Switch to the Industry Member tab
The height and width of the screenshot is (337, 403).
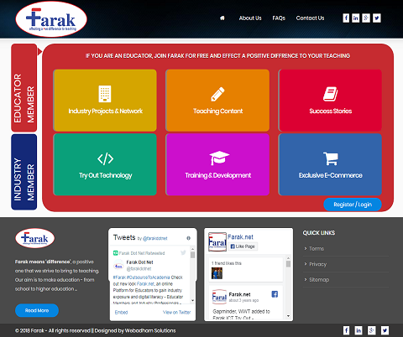[x=24, y=172]
